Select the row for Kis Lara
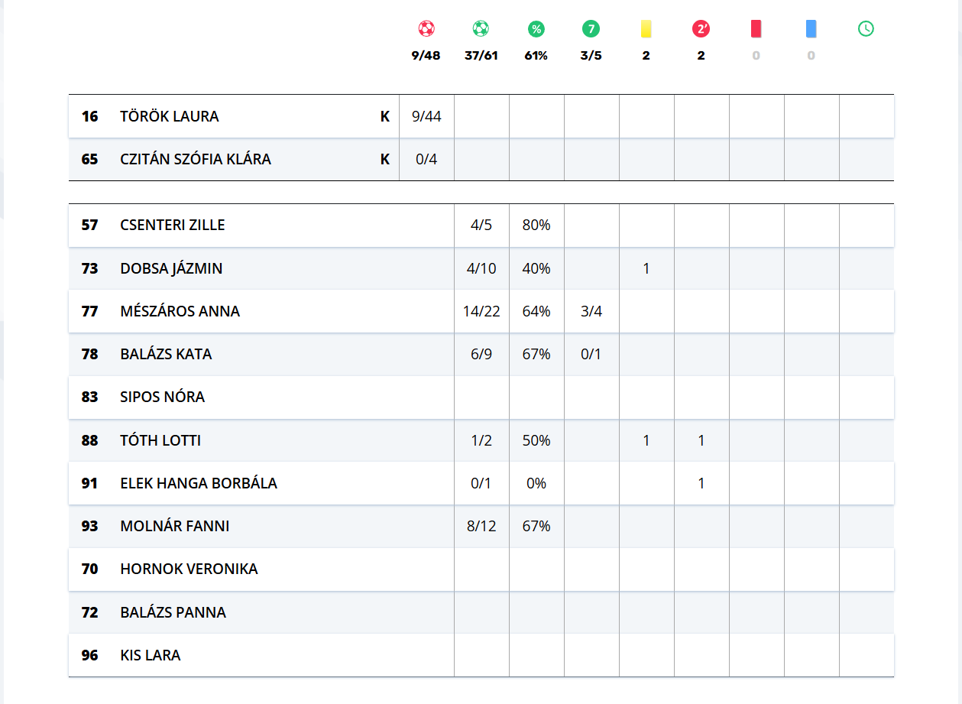 coord(151,655)
